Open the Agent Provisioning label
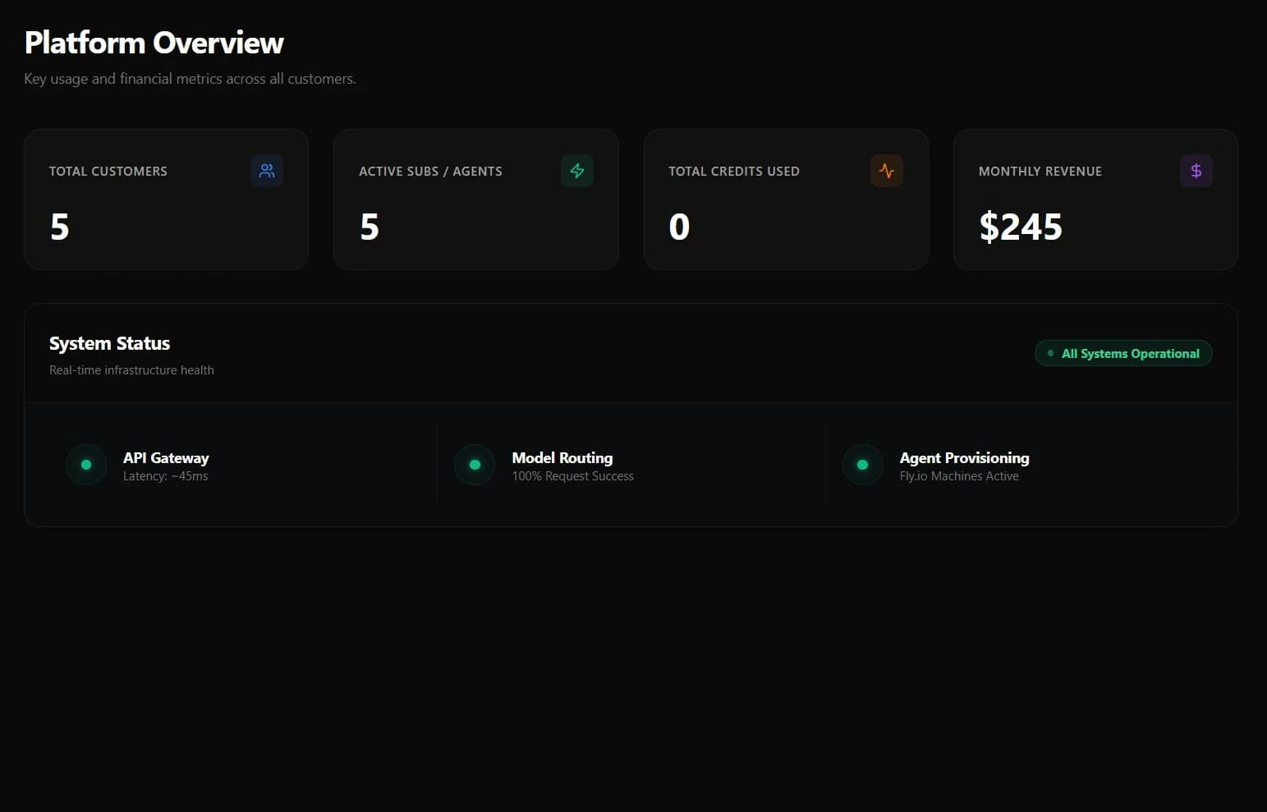 [x=964, y=457]
